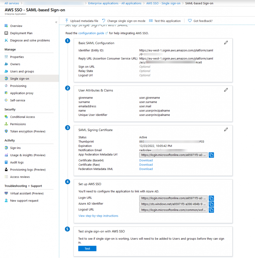Collapse the left navigation menu
Image resolution: width=255 pixels, height=258 pixels.
(56, 22)
